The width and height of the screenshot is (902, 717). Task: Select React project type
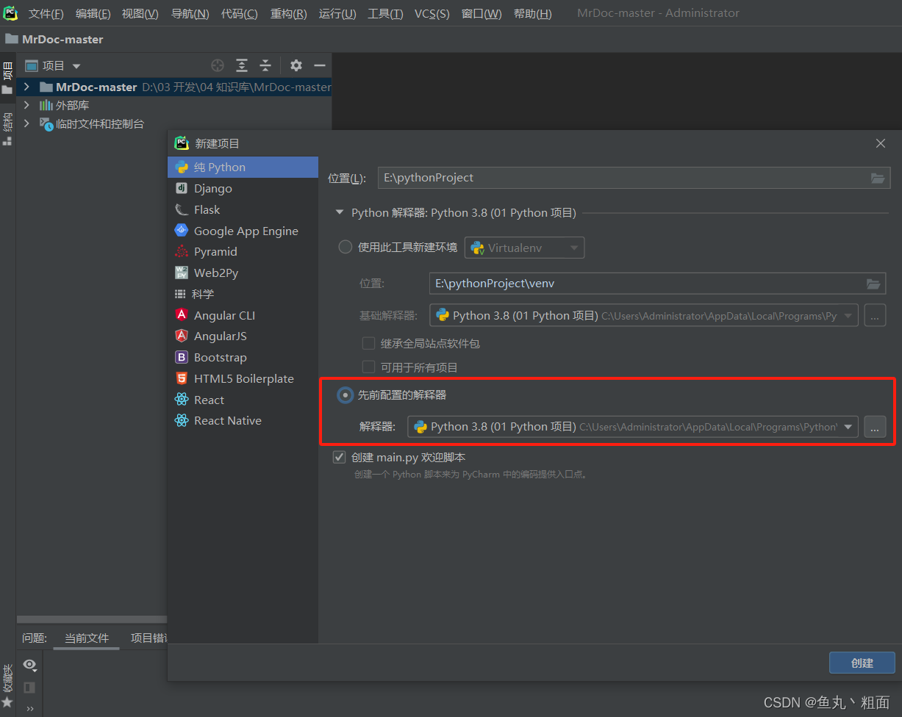(243, 400)
